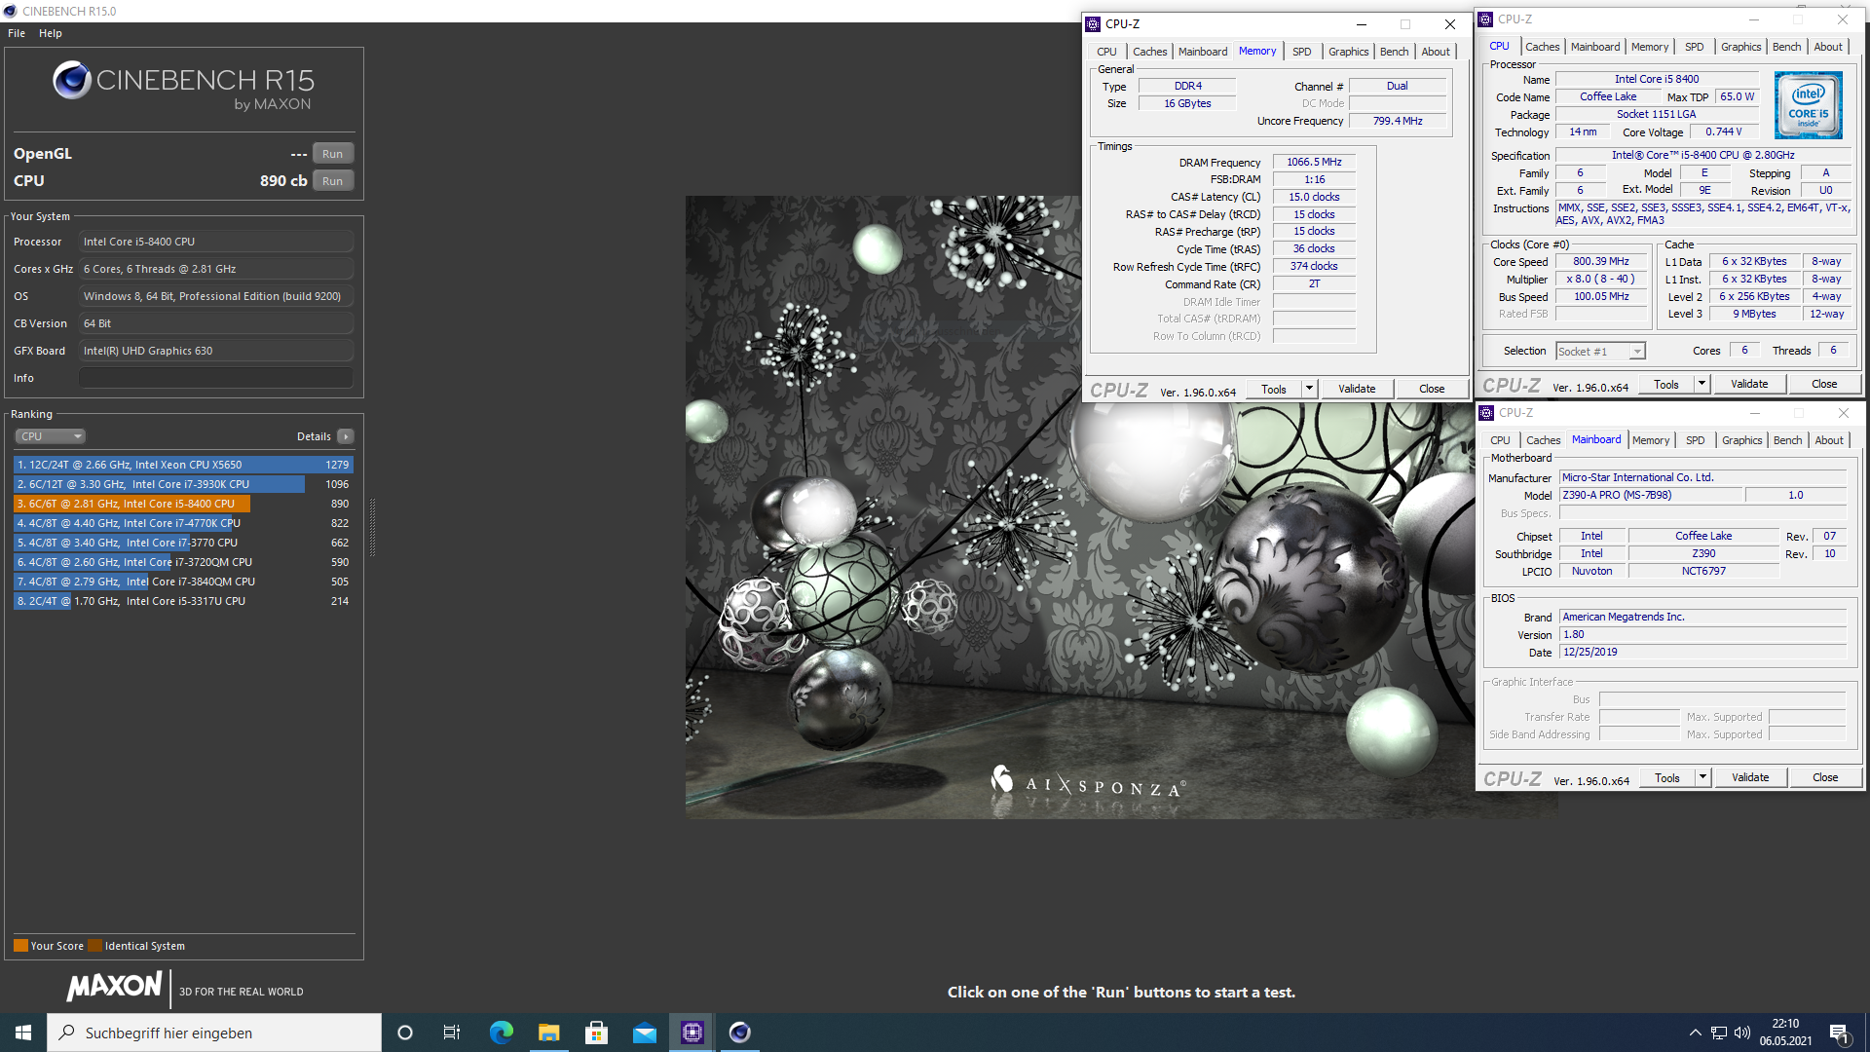Viewport: 1870px width, 1052px height.
Task: Open Tools dropdown arrow in Mainboard CPU-Z window
Action: [1702, 777]
